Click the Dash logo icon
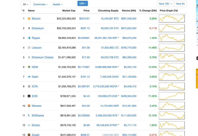 click(29, 77)
